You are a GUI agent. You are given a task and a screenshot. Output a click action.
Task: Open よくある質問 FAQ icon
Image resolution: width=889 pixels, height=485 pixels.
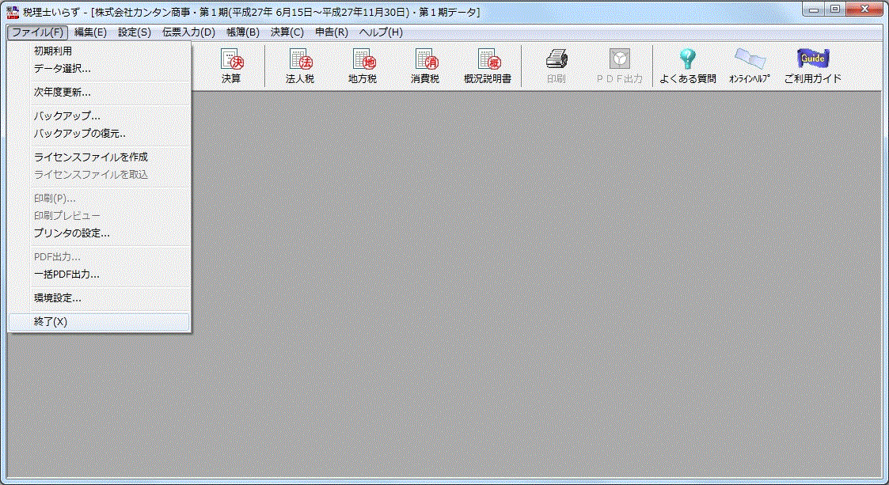(687, 66)
